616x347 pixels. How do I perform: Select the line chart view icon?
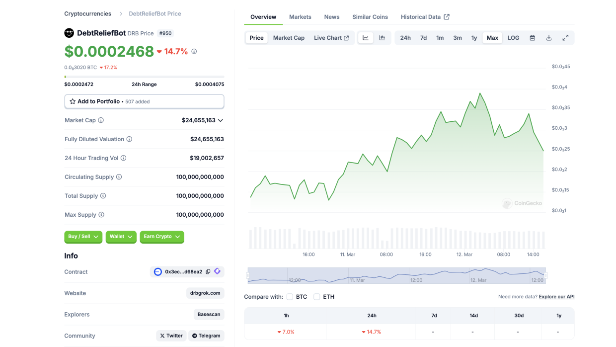tap(366, 38)
